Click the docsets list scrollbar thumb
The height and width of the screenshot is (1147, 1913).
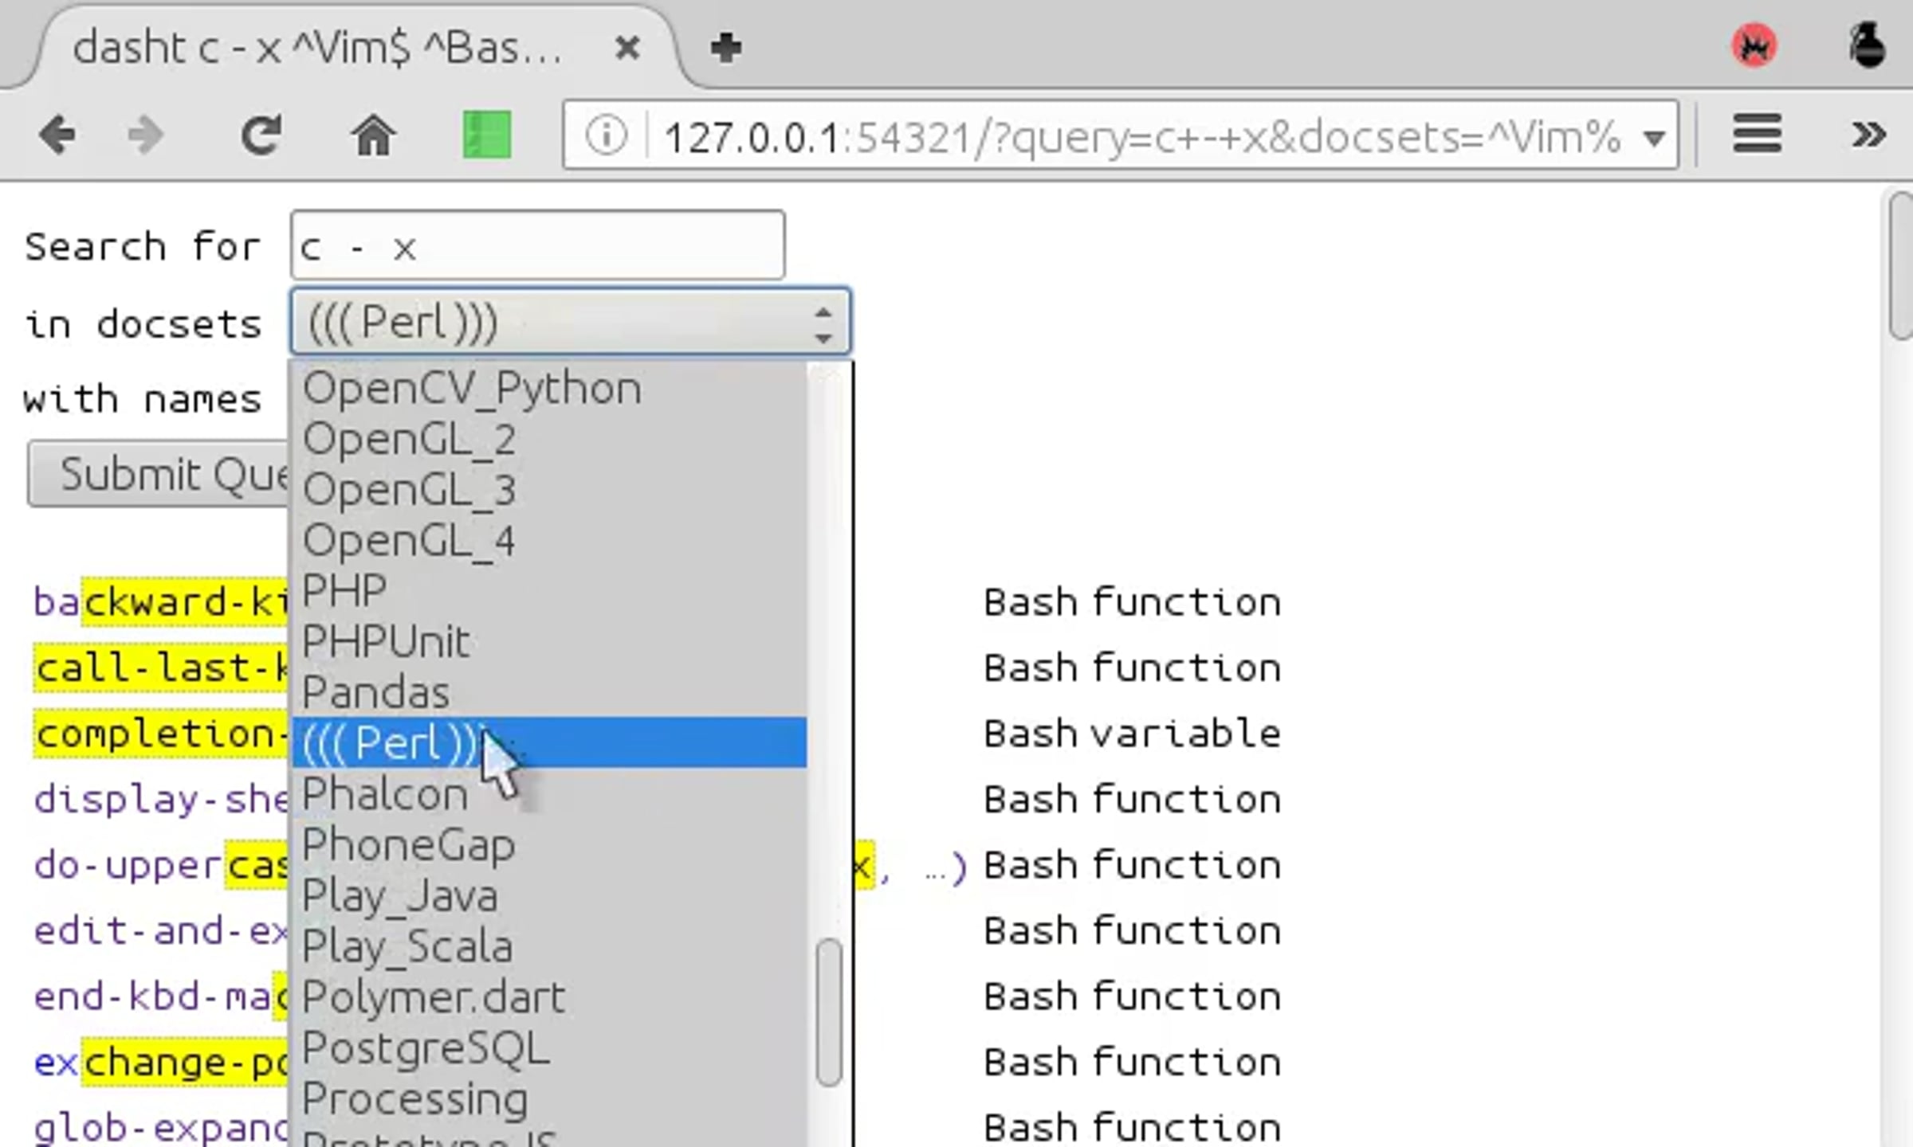830,1013
